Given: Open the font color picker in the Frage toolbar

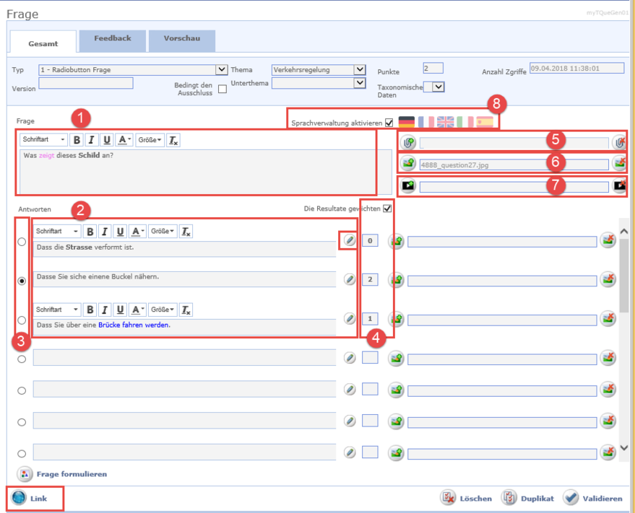Looking at the screenshot, I should [x=125, y=140].
